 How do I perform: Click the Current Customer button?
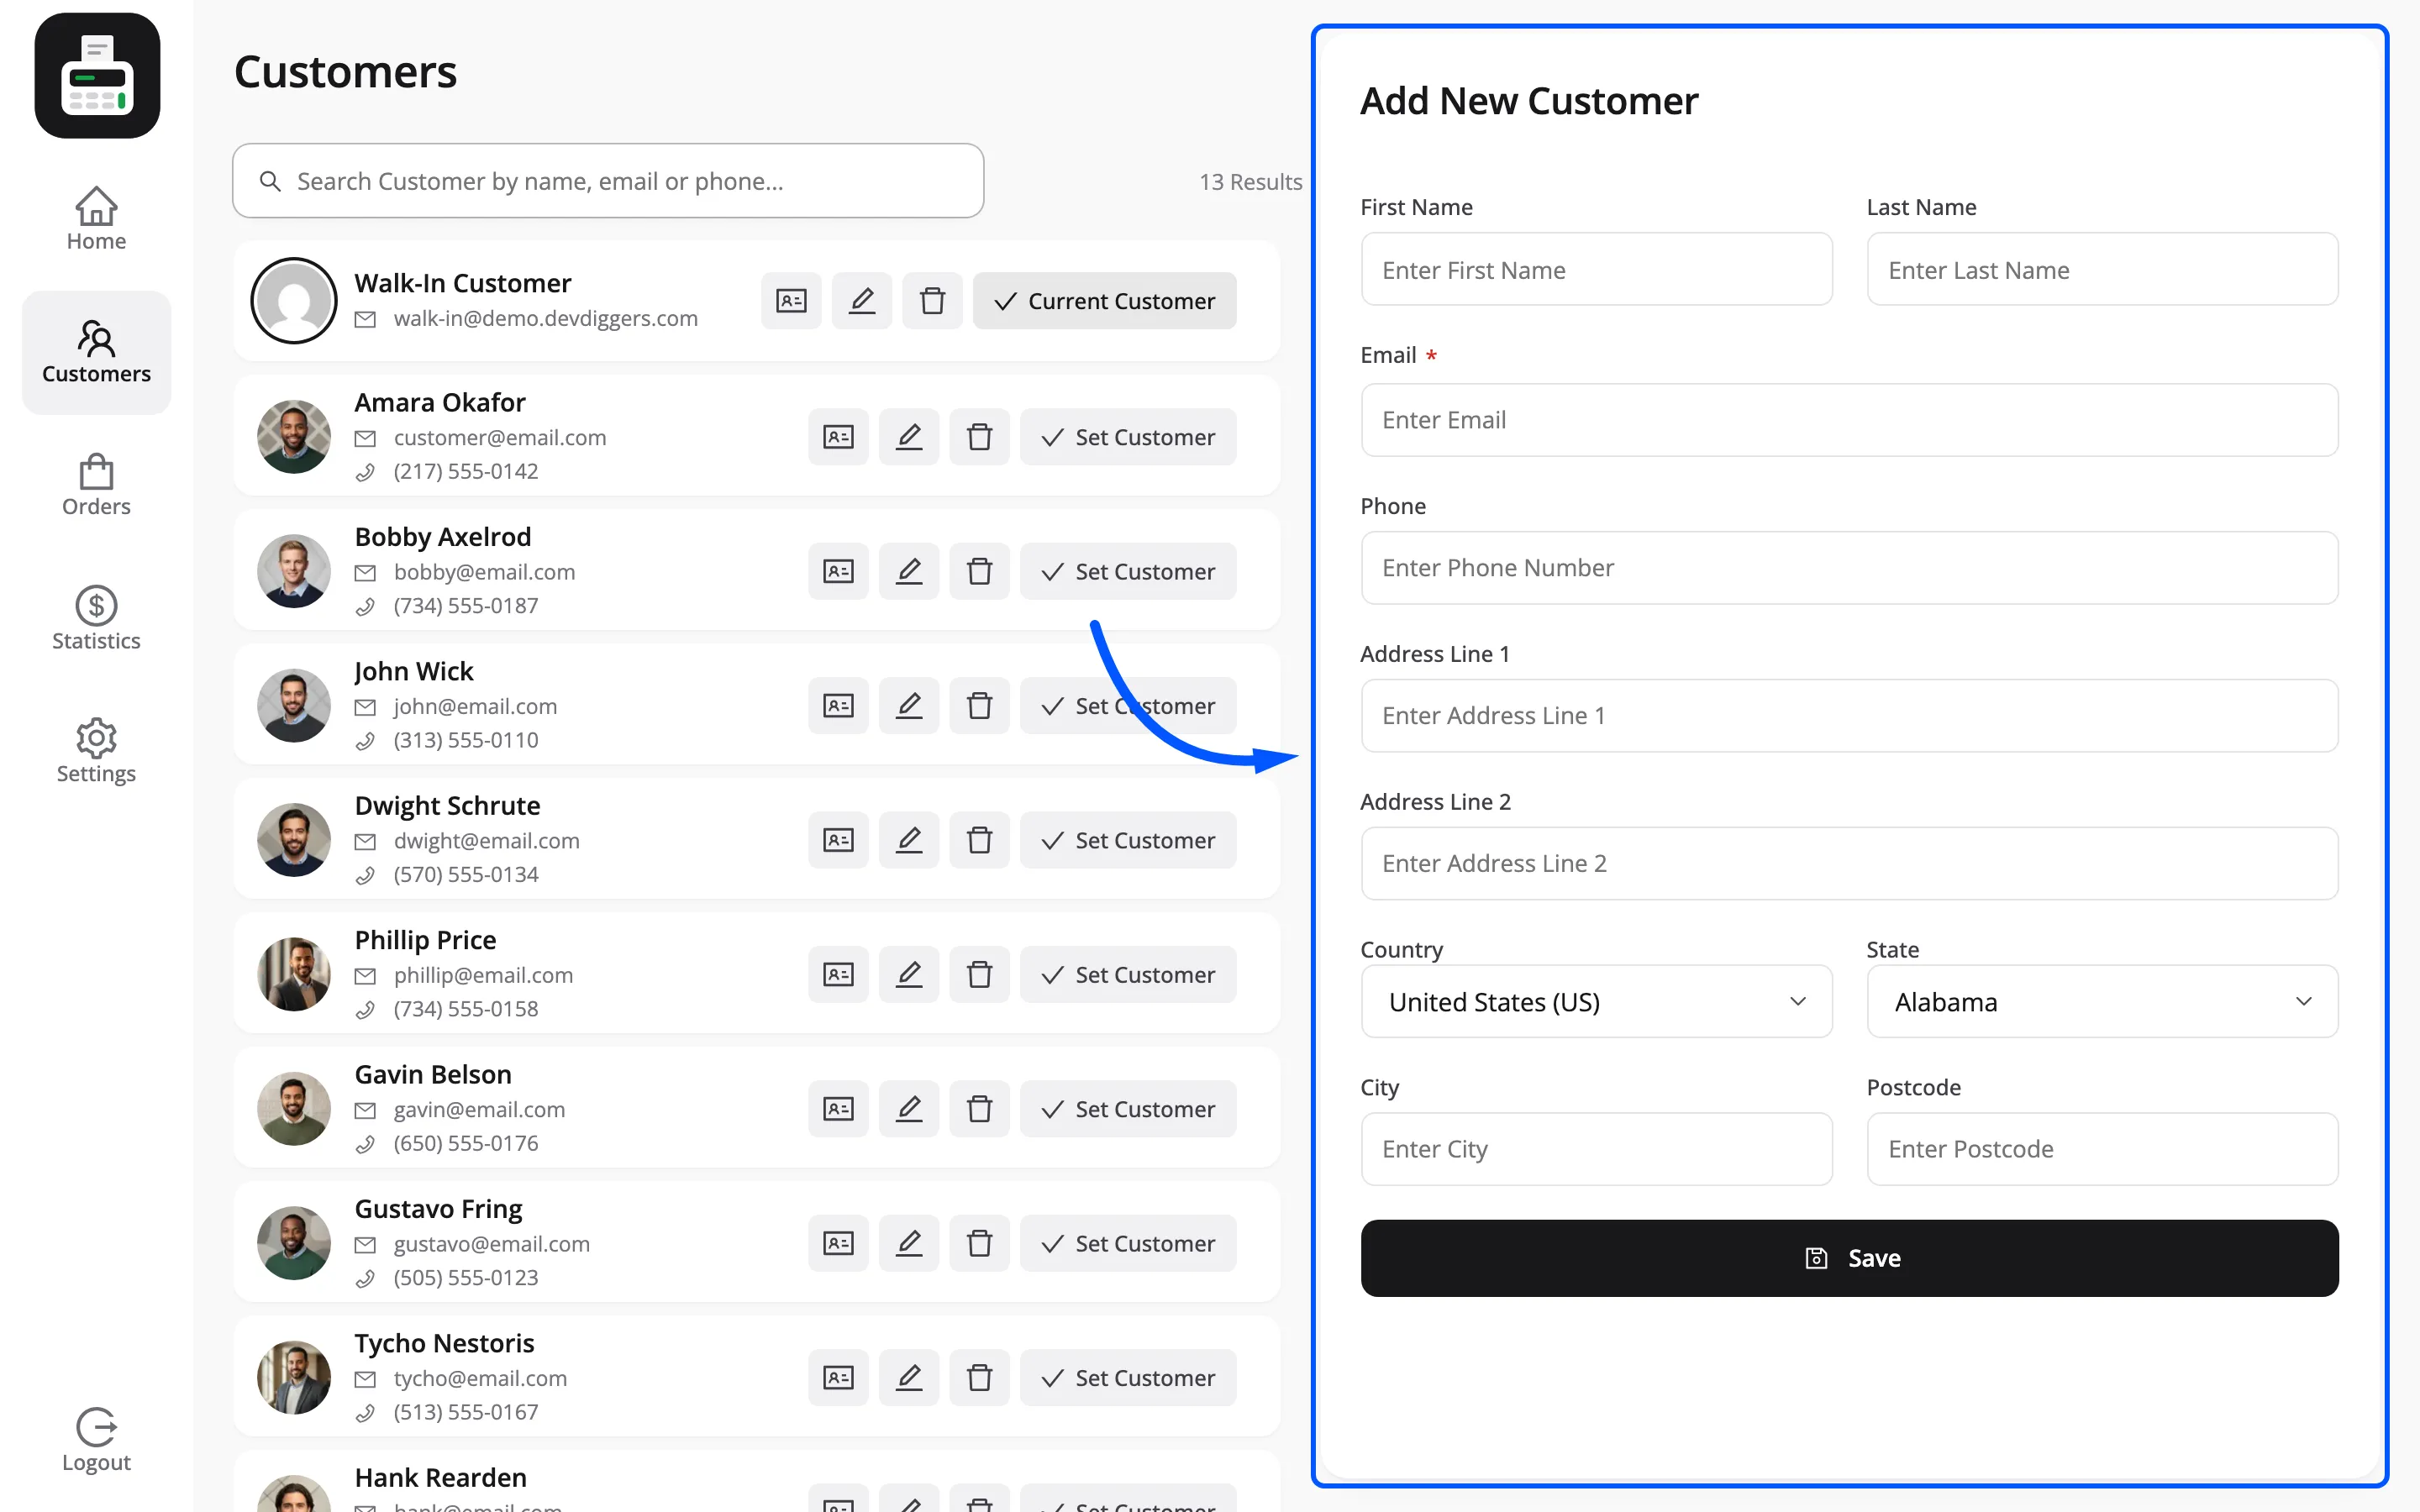click(x=1104, y=300)
